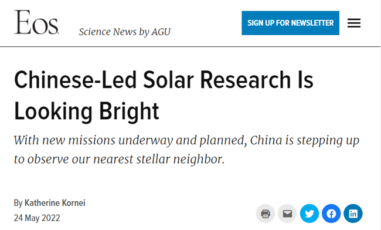This screenshot has height=230, width=381.
Task: Click the horizontal divider line under the header
Action: [x=190, y=46]
